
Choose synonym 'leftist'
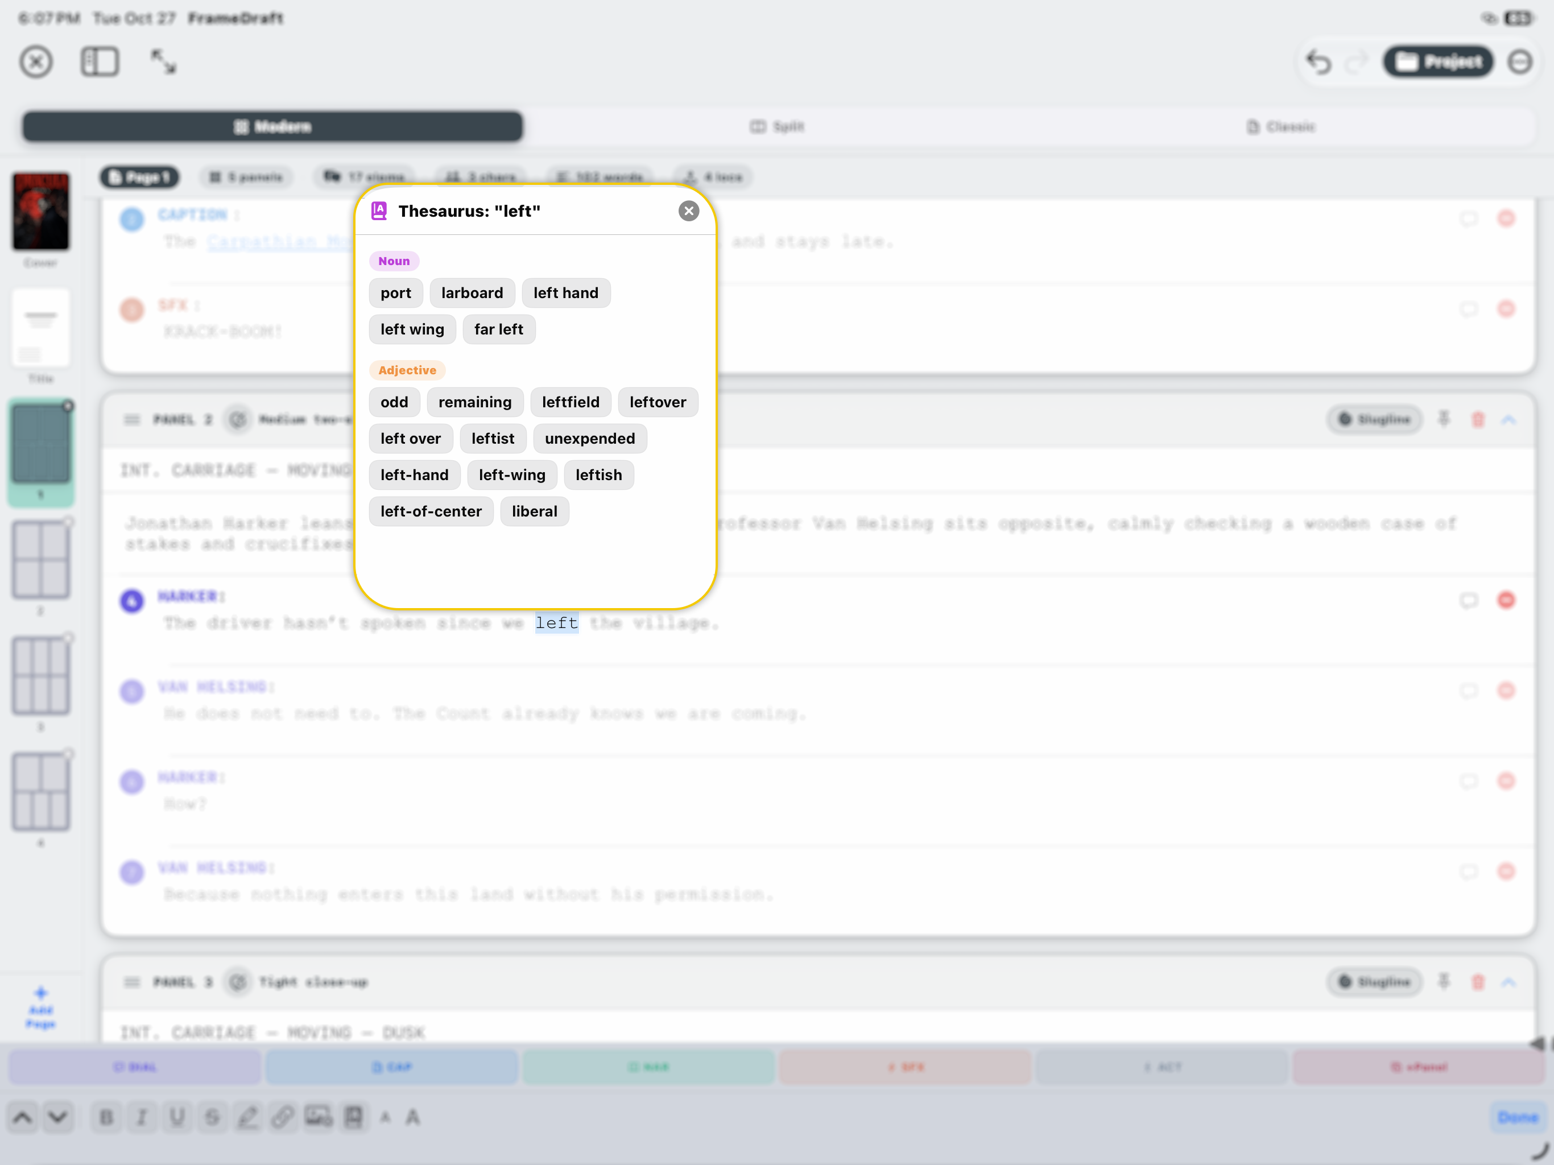point(493,439)
